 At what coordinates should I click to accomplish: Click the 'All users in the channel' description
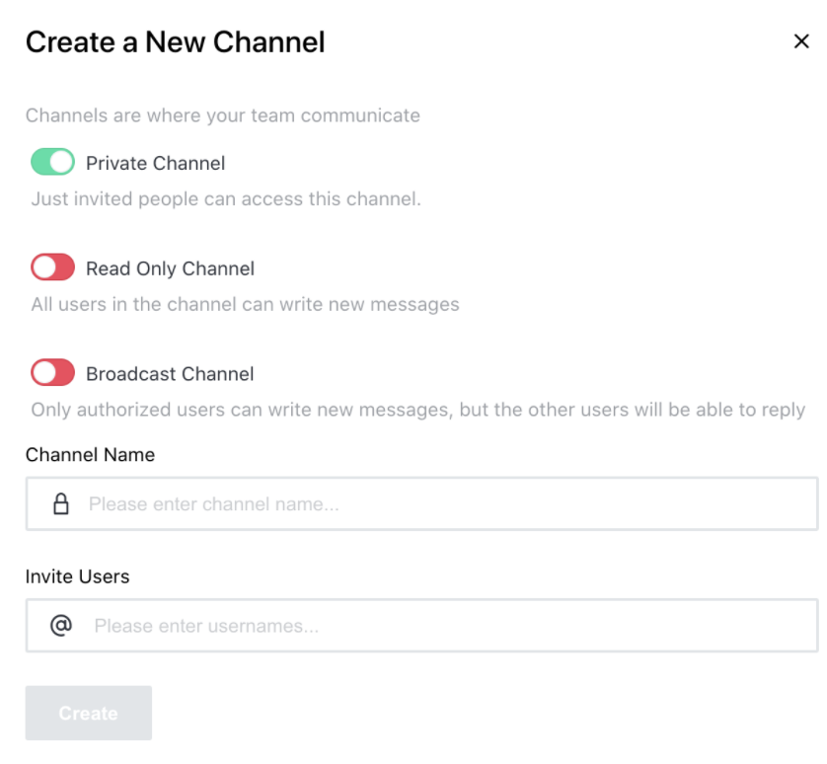245,304
